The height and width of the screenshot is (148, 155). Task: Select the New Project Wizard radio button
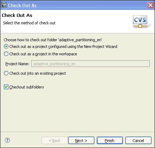click(6, 47)
